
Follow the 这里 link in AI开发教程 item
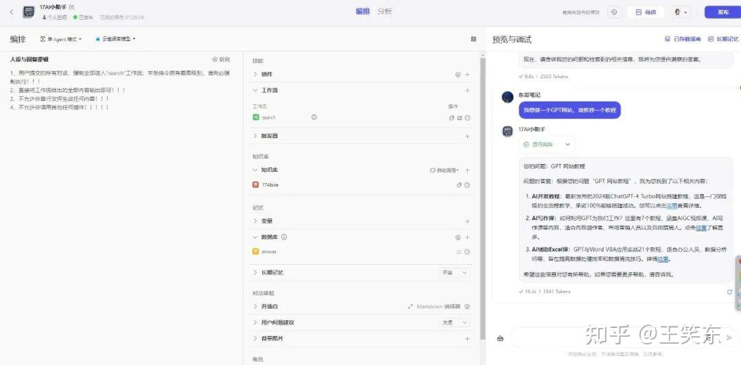pos(672,206)
